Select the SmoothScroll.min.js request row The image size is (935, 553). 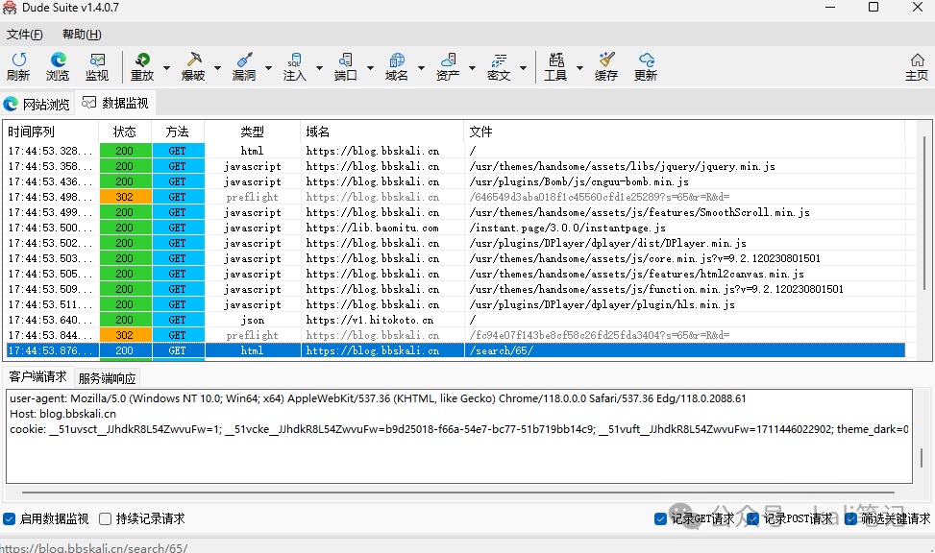click(x=455, y=212)
